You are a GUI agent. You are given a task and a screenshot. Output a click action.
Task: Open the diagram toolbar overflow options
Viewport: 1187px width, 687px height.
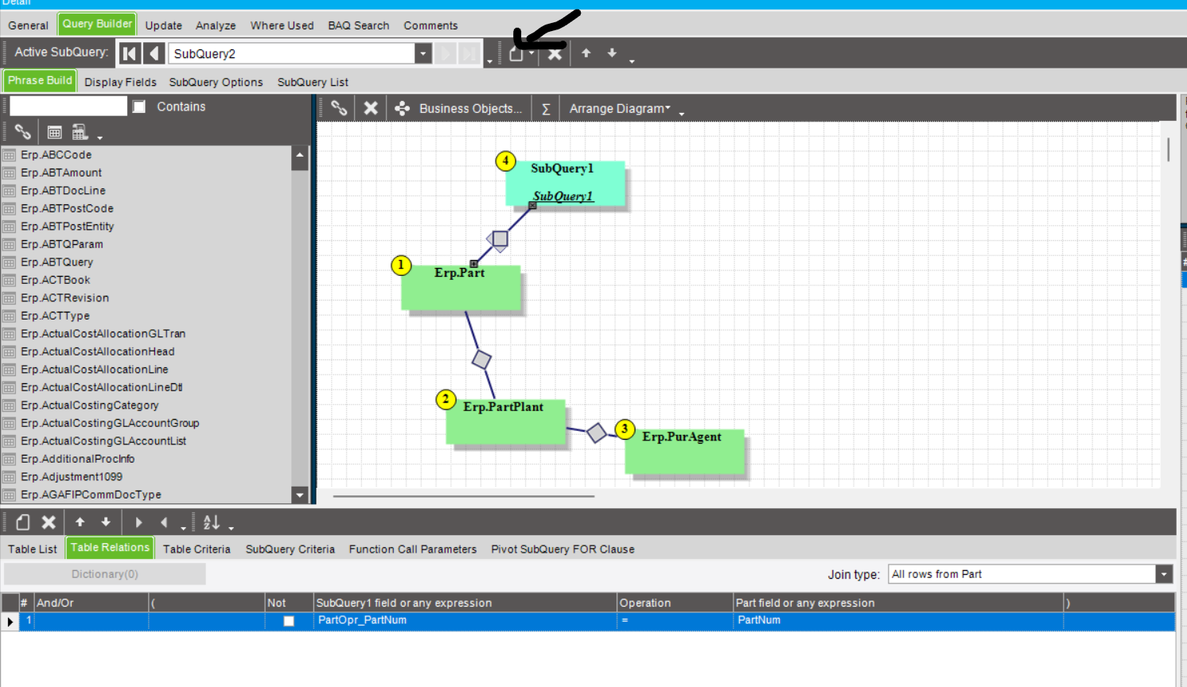tap(682, 114)
